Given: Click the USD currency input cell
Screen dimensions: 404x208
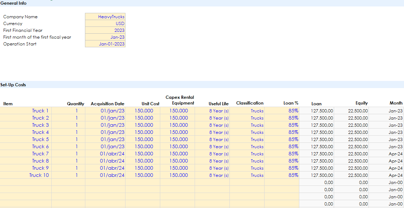Looking at the screenshot, I should pyautogui.click(x=105, y=23).
